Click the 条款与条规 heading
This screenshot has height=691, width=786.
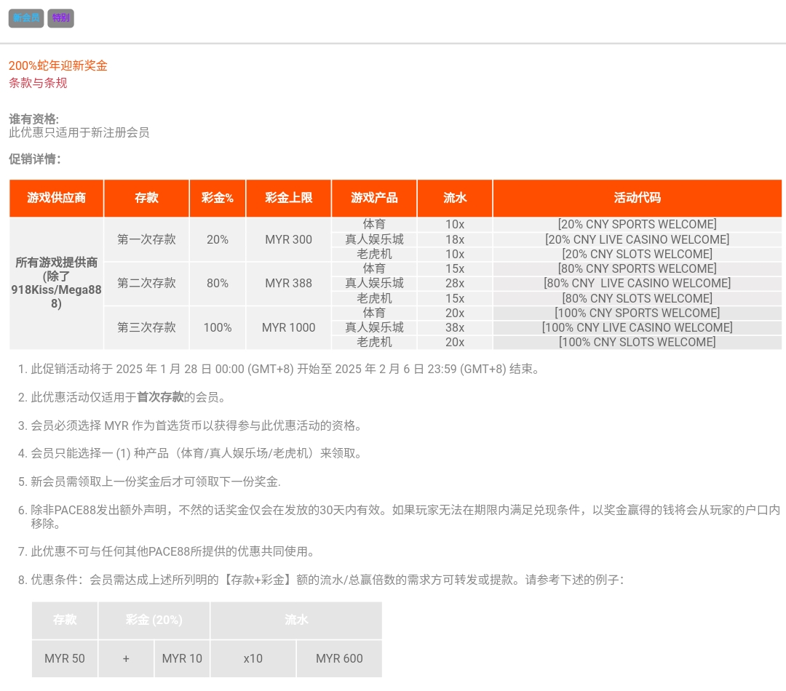[x=38, y=83]
